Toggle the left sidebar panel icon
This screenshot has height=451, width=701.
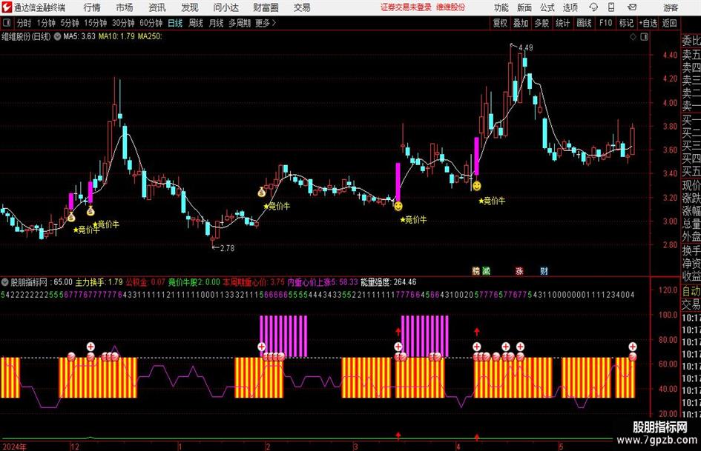(x=7, y=23)
